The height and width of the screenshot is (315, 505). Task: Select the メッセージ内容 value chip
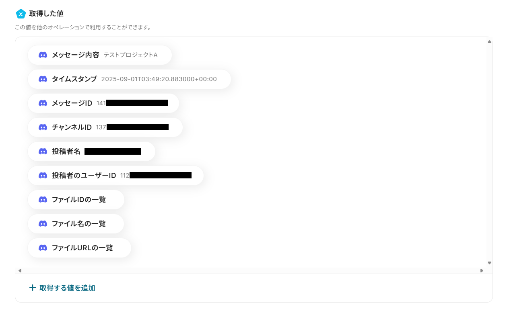100,55
